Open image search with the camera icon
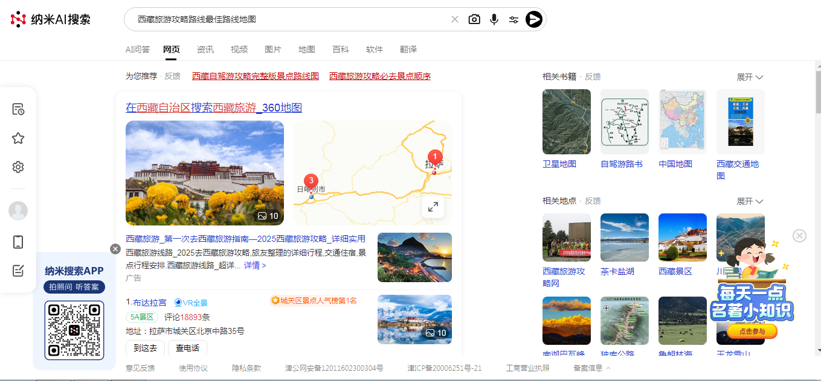821x381 pixels. pos(474,19)
